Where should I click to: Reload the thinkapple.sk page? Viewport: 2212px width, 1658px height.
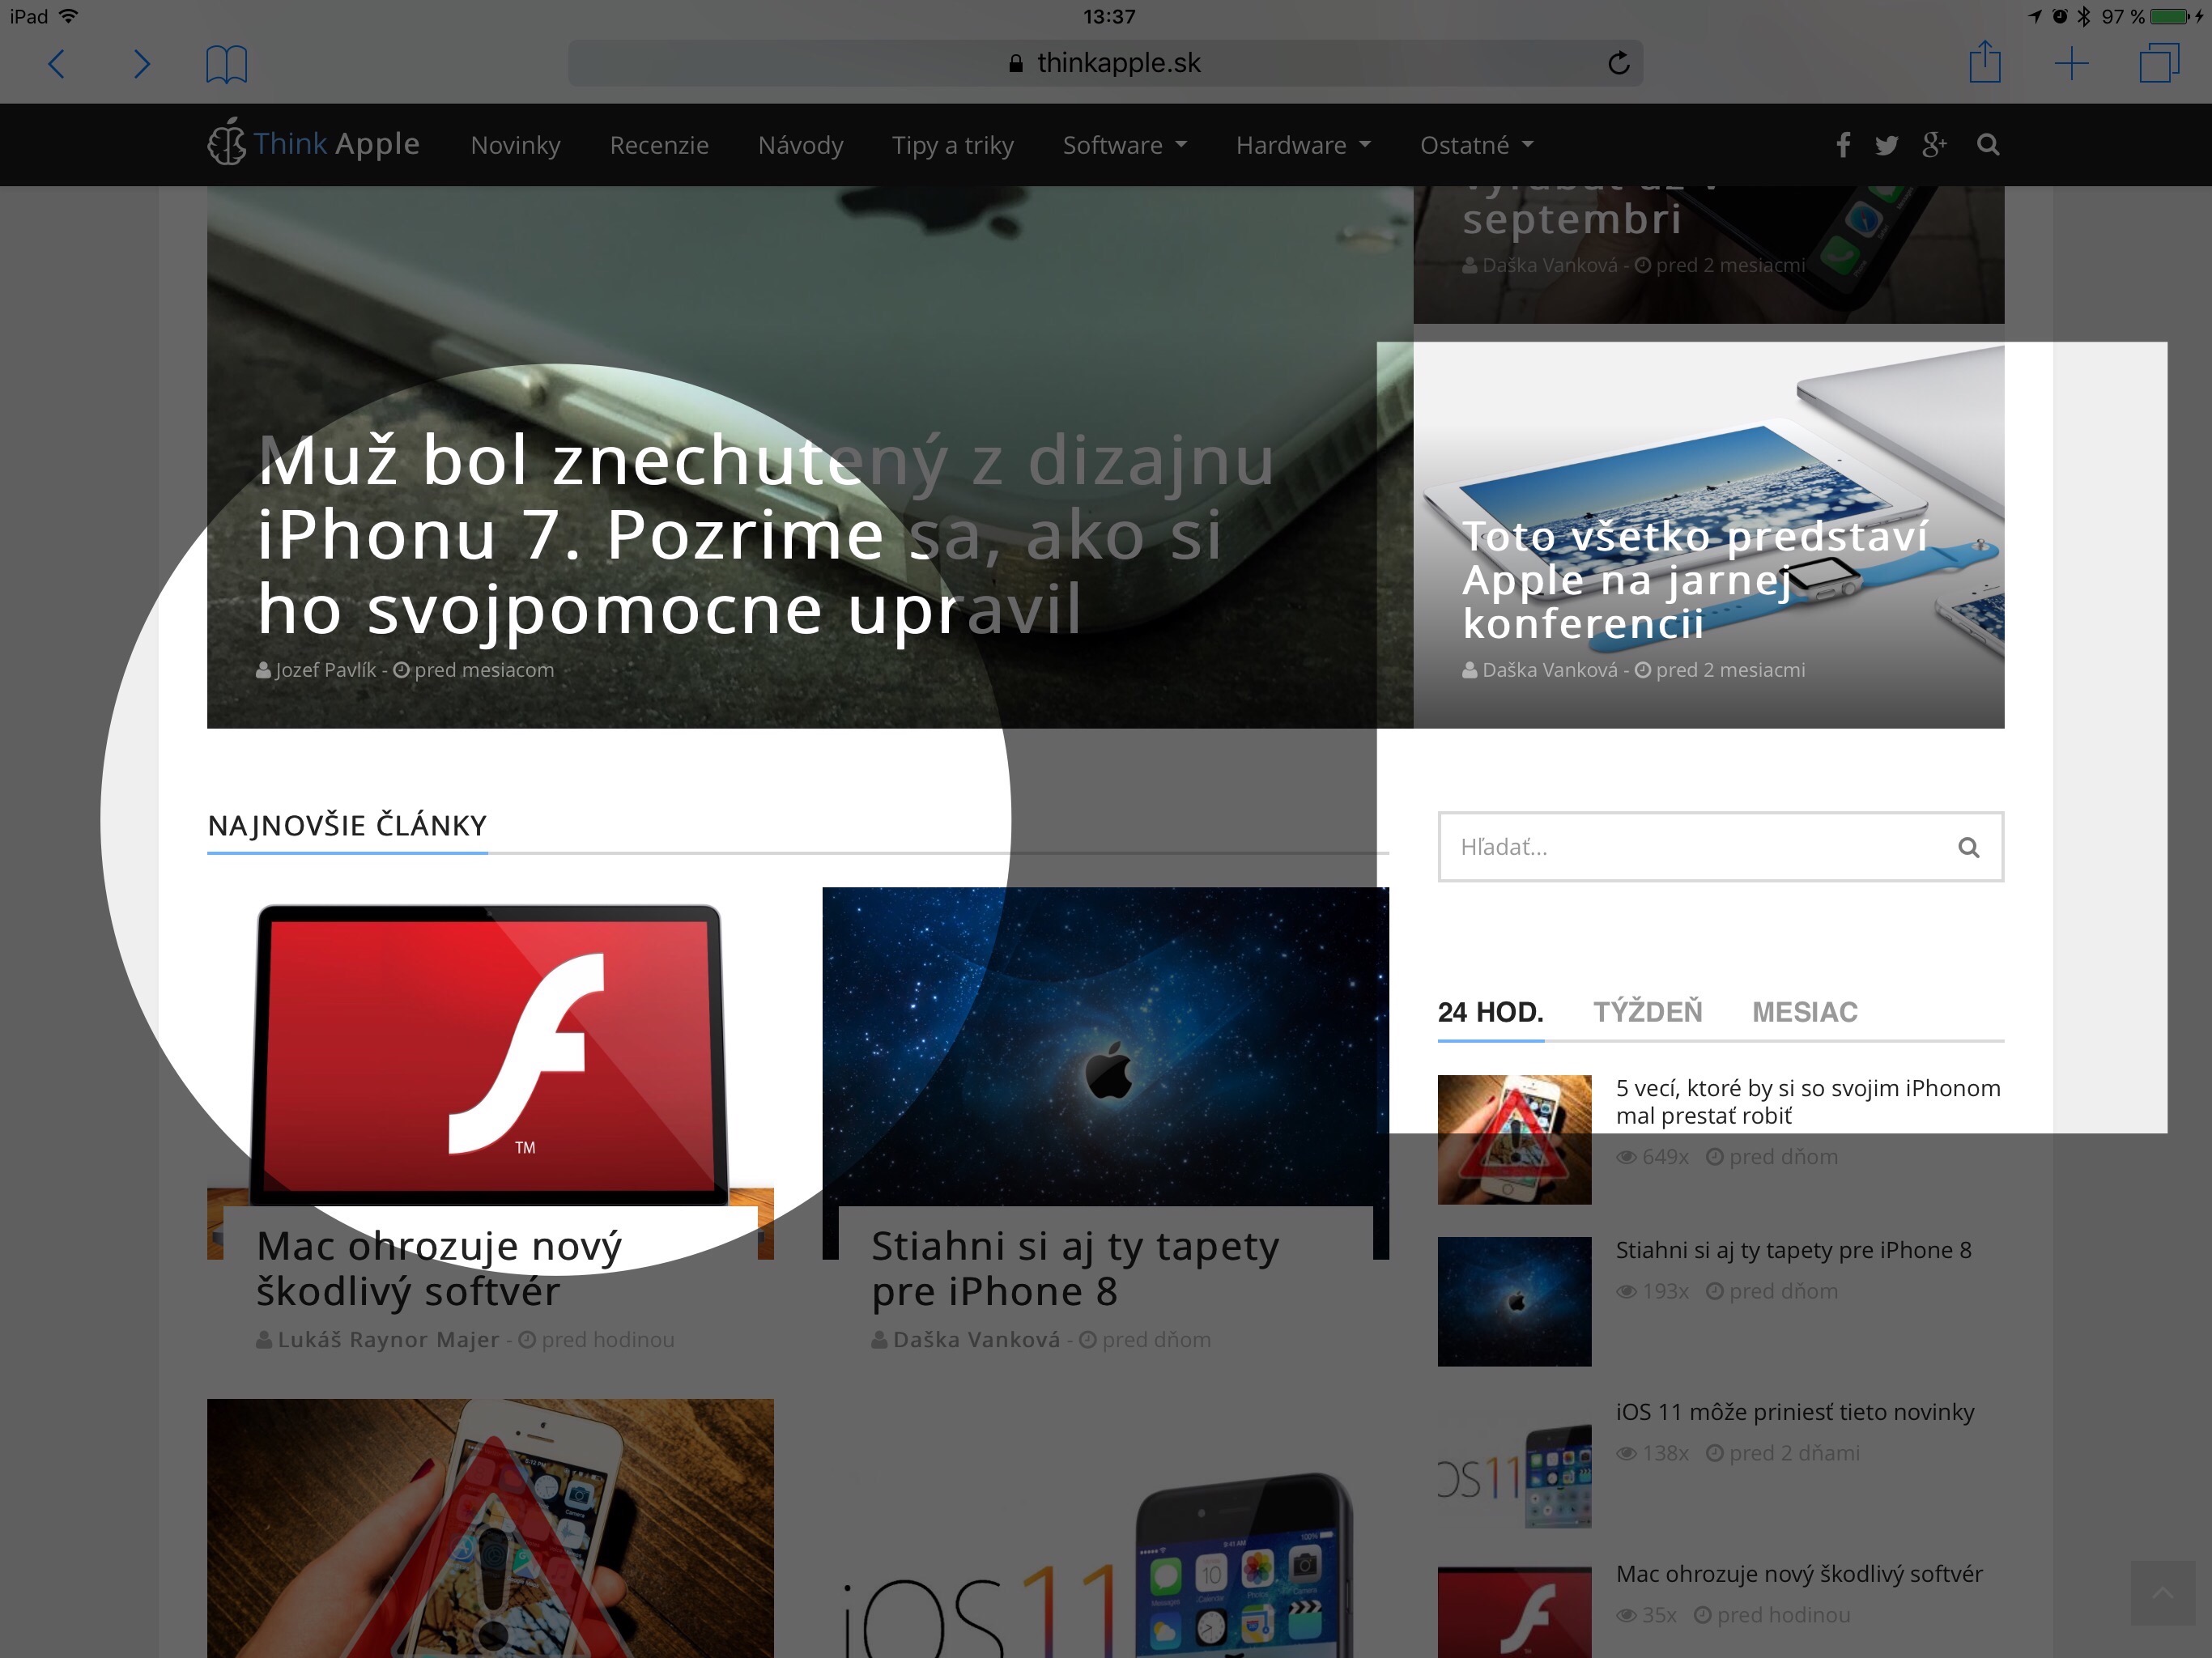[x=1619, y=63]
